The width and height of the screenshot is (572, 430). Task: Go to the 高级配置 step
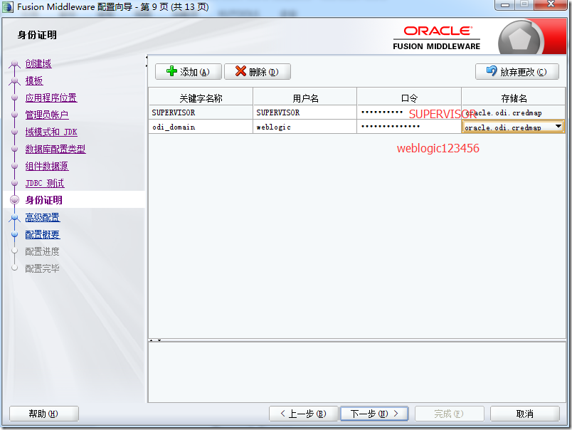pos(42,218)
